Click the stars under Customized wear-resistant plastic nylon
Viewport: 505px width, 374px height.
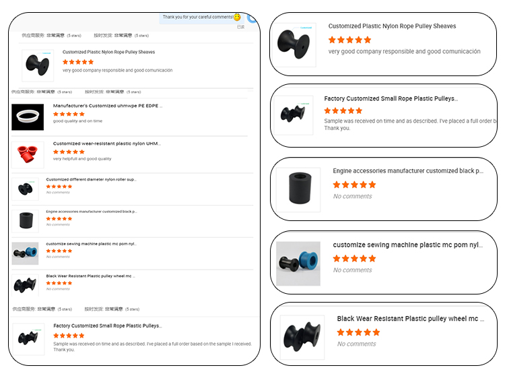[69, 152]
